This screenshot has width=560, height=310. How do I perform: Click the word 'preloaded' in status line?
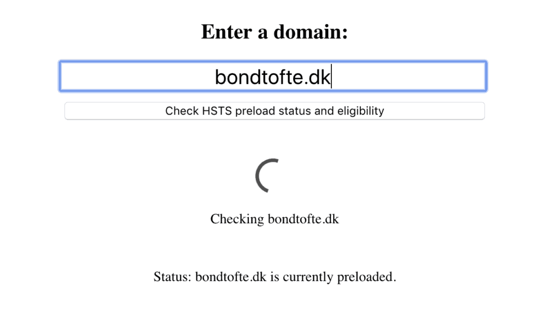[x=365, y=277]
